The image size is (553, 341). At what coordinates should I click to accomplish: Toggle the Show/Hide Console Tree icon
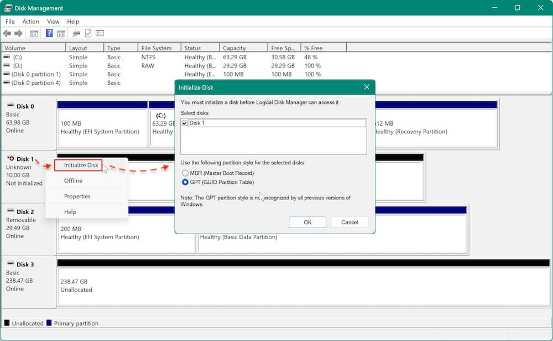(34, 33)
